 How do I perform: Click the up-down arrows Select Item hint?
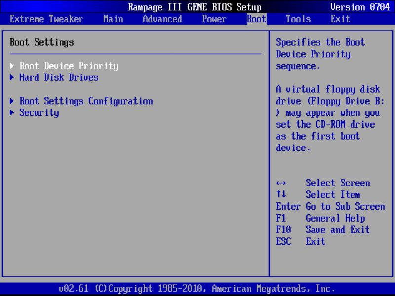click(318, 194)
